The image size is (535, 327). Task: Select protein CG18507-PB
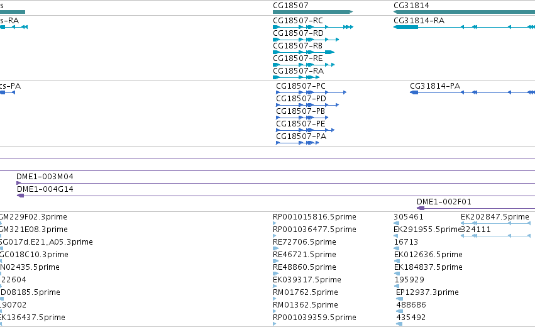pos(301,111)
